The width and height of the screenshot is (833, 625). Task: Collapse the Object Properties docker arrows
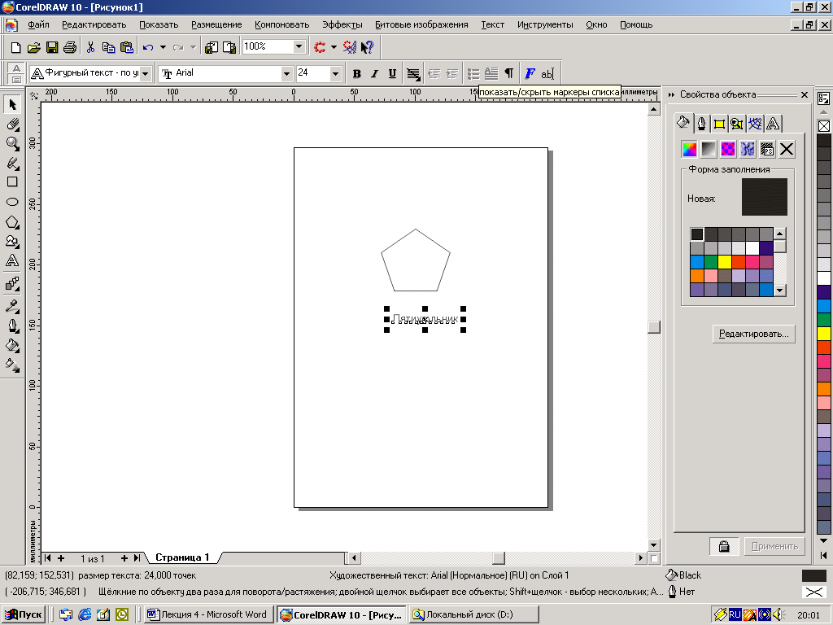(671, 94)
